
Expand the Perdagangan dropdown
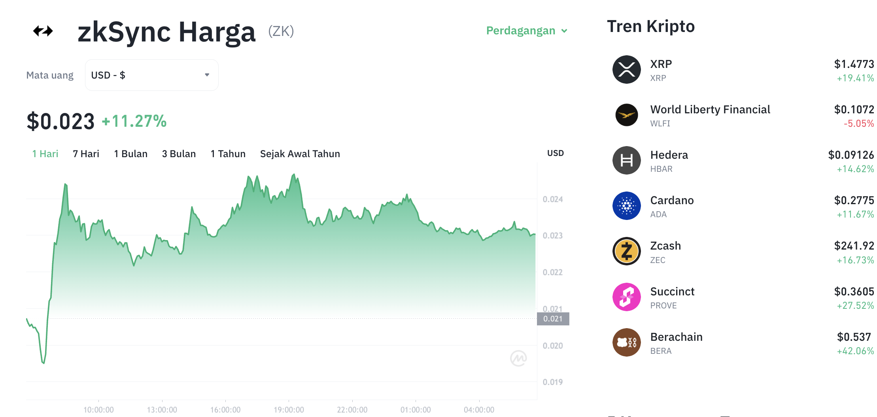(526, 30)
